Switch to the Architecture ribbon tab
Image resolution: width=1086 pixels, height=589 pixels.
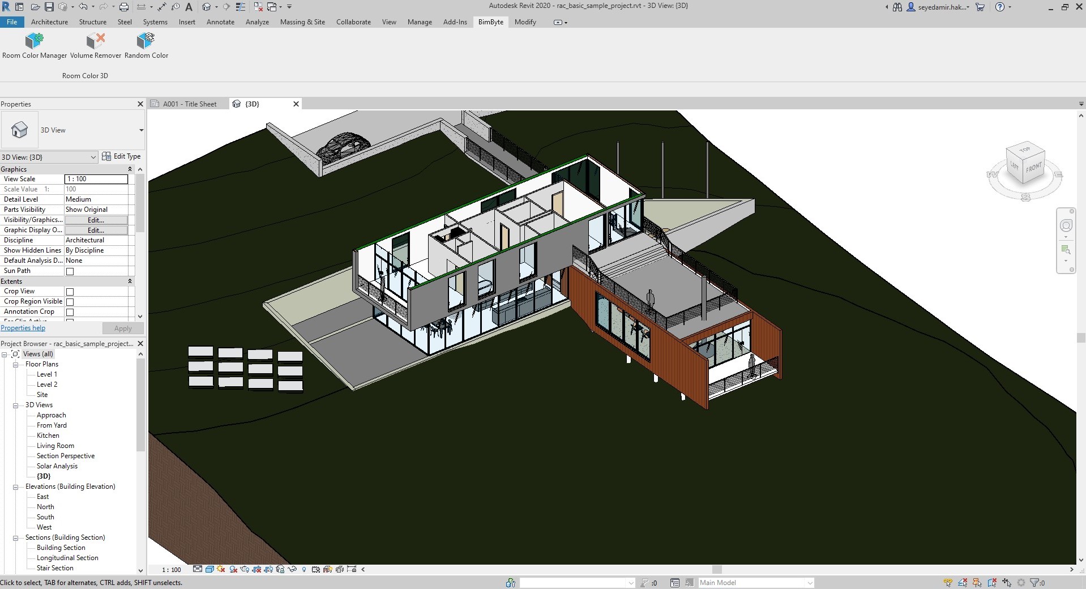pos(49,22)
